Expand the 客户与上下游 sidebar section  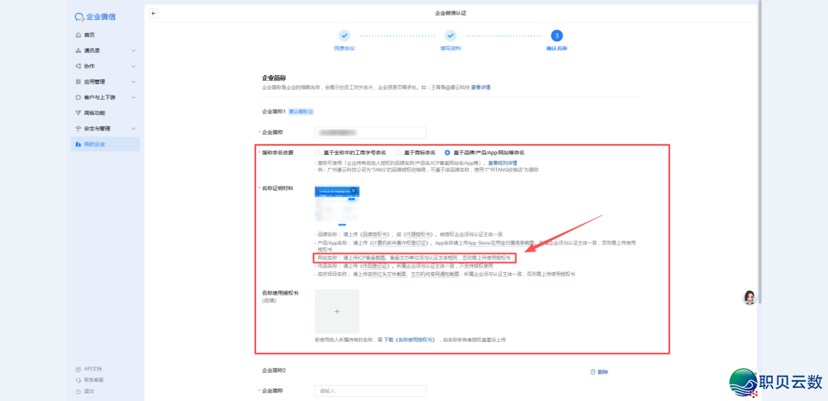[133, 97]
